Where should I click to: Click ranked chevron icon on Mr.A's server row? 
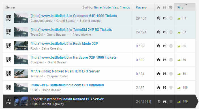[x=158, y=74]
